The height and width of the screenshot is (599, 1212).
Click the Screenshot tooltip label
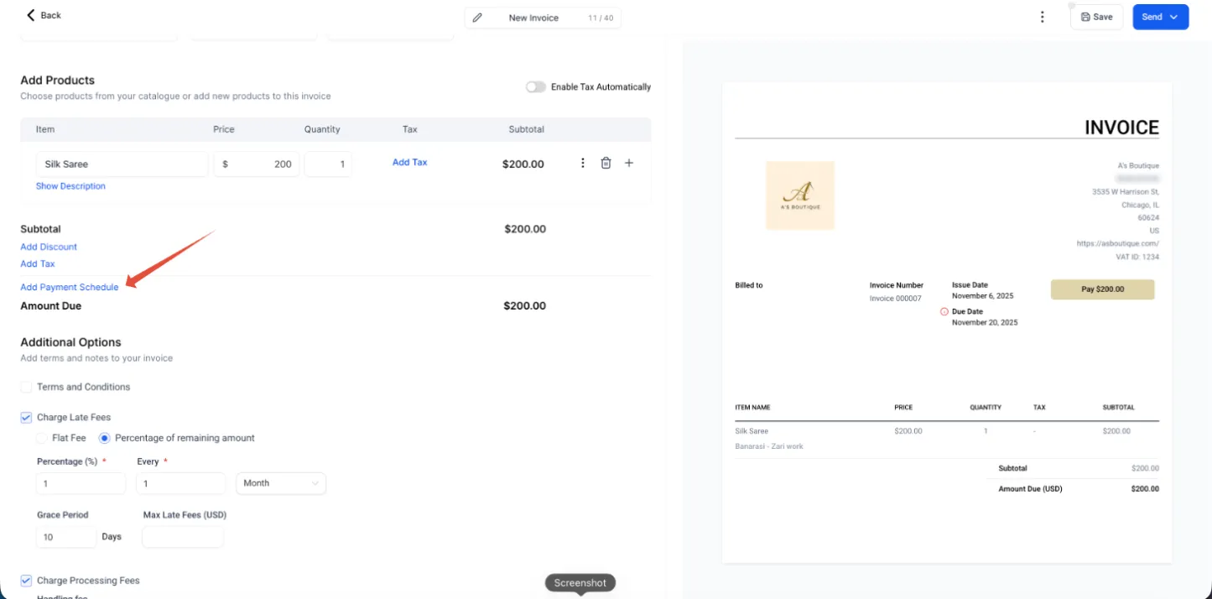pyautogui.click(x=580, y=582)
